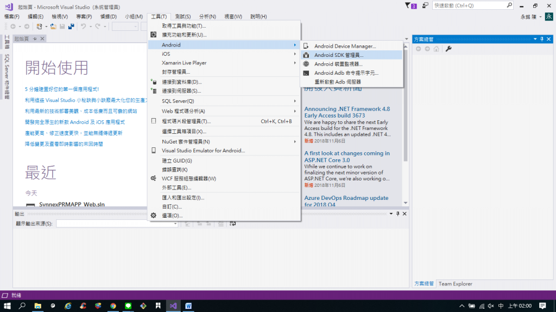Click the navigate back toolbar icon
The width and height of the screenshot is (556, 312).
coord(13,27)
